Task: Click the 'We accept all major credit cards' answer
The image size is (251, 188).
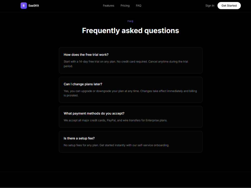Action: [x=115, y=120]
